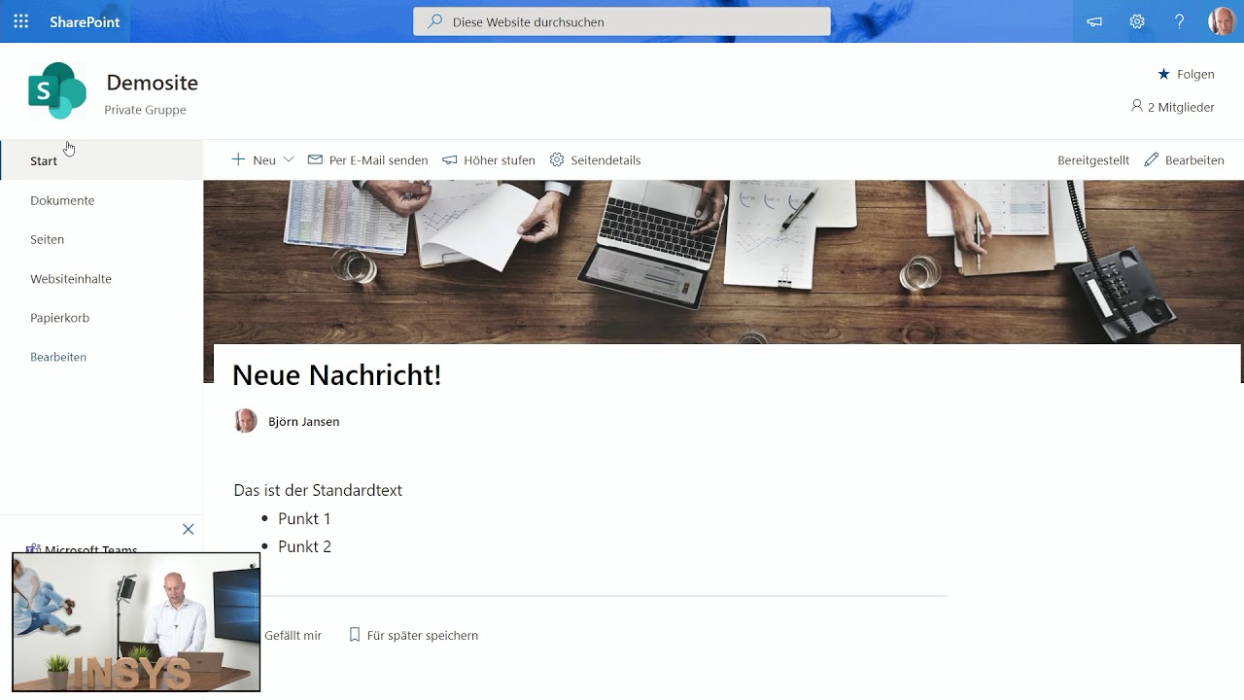Open the megaphone notifications icon
This screenshot has width=1244, height=700.
click(1094, 21)
